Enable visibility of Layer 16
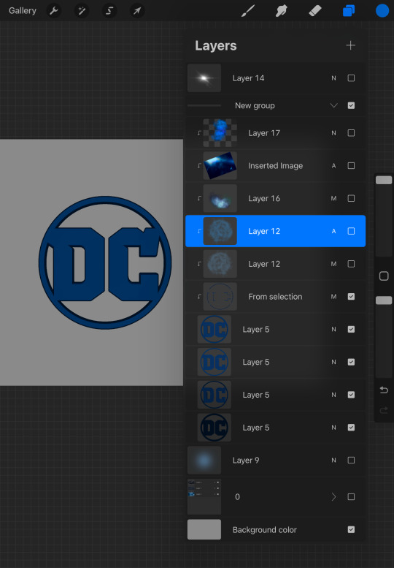 coord(351,198)
